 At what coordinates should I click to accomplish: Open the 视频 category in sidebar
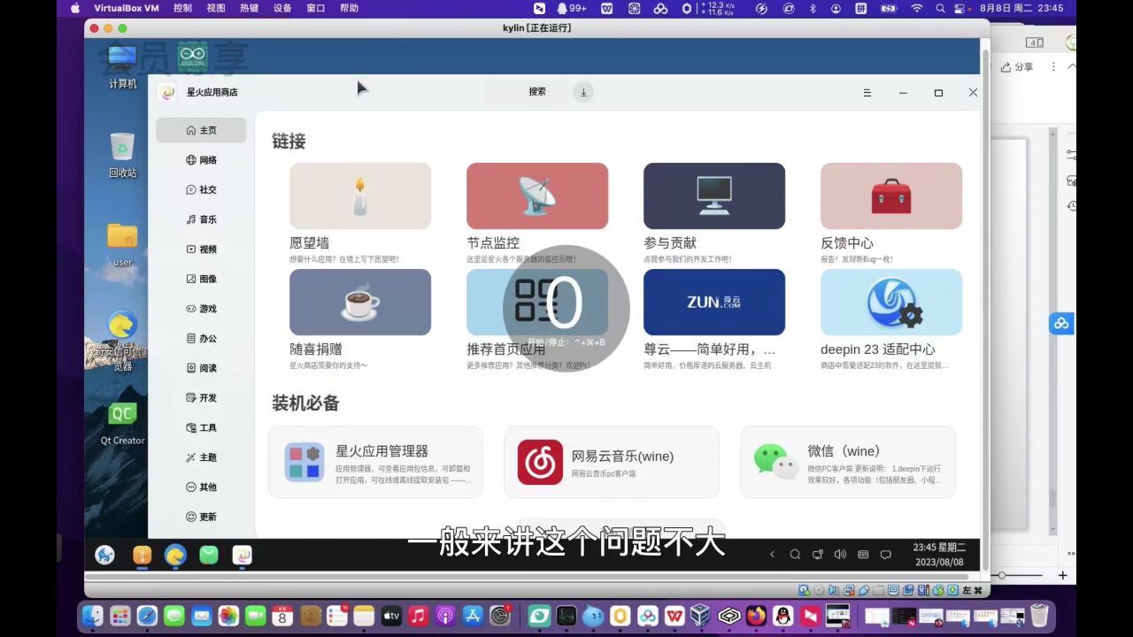(201, 249)
